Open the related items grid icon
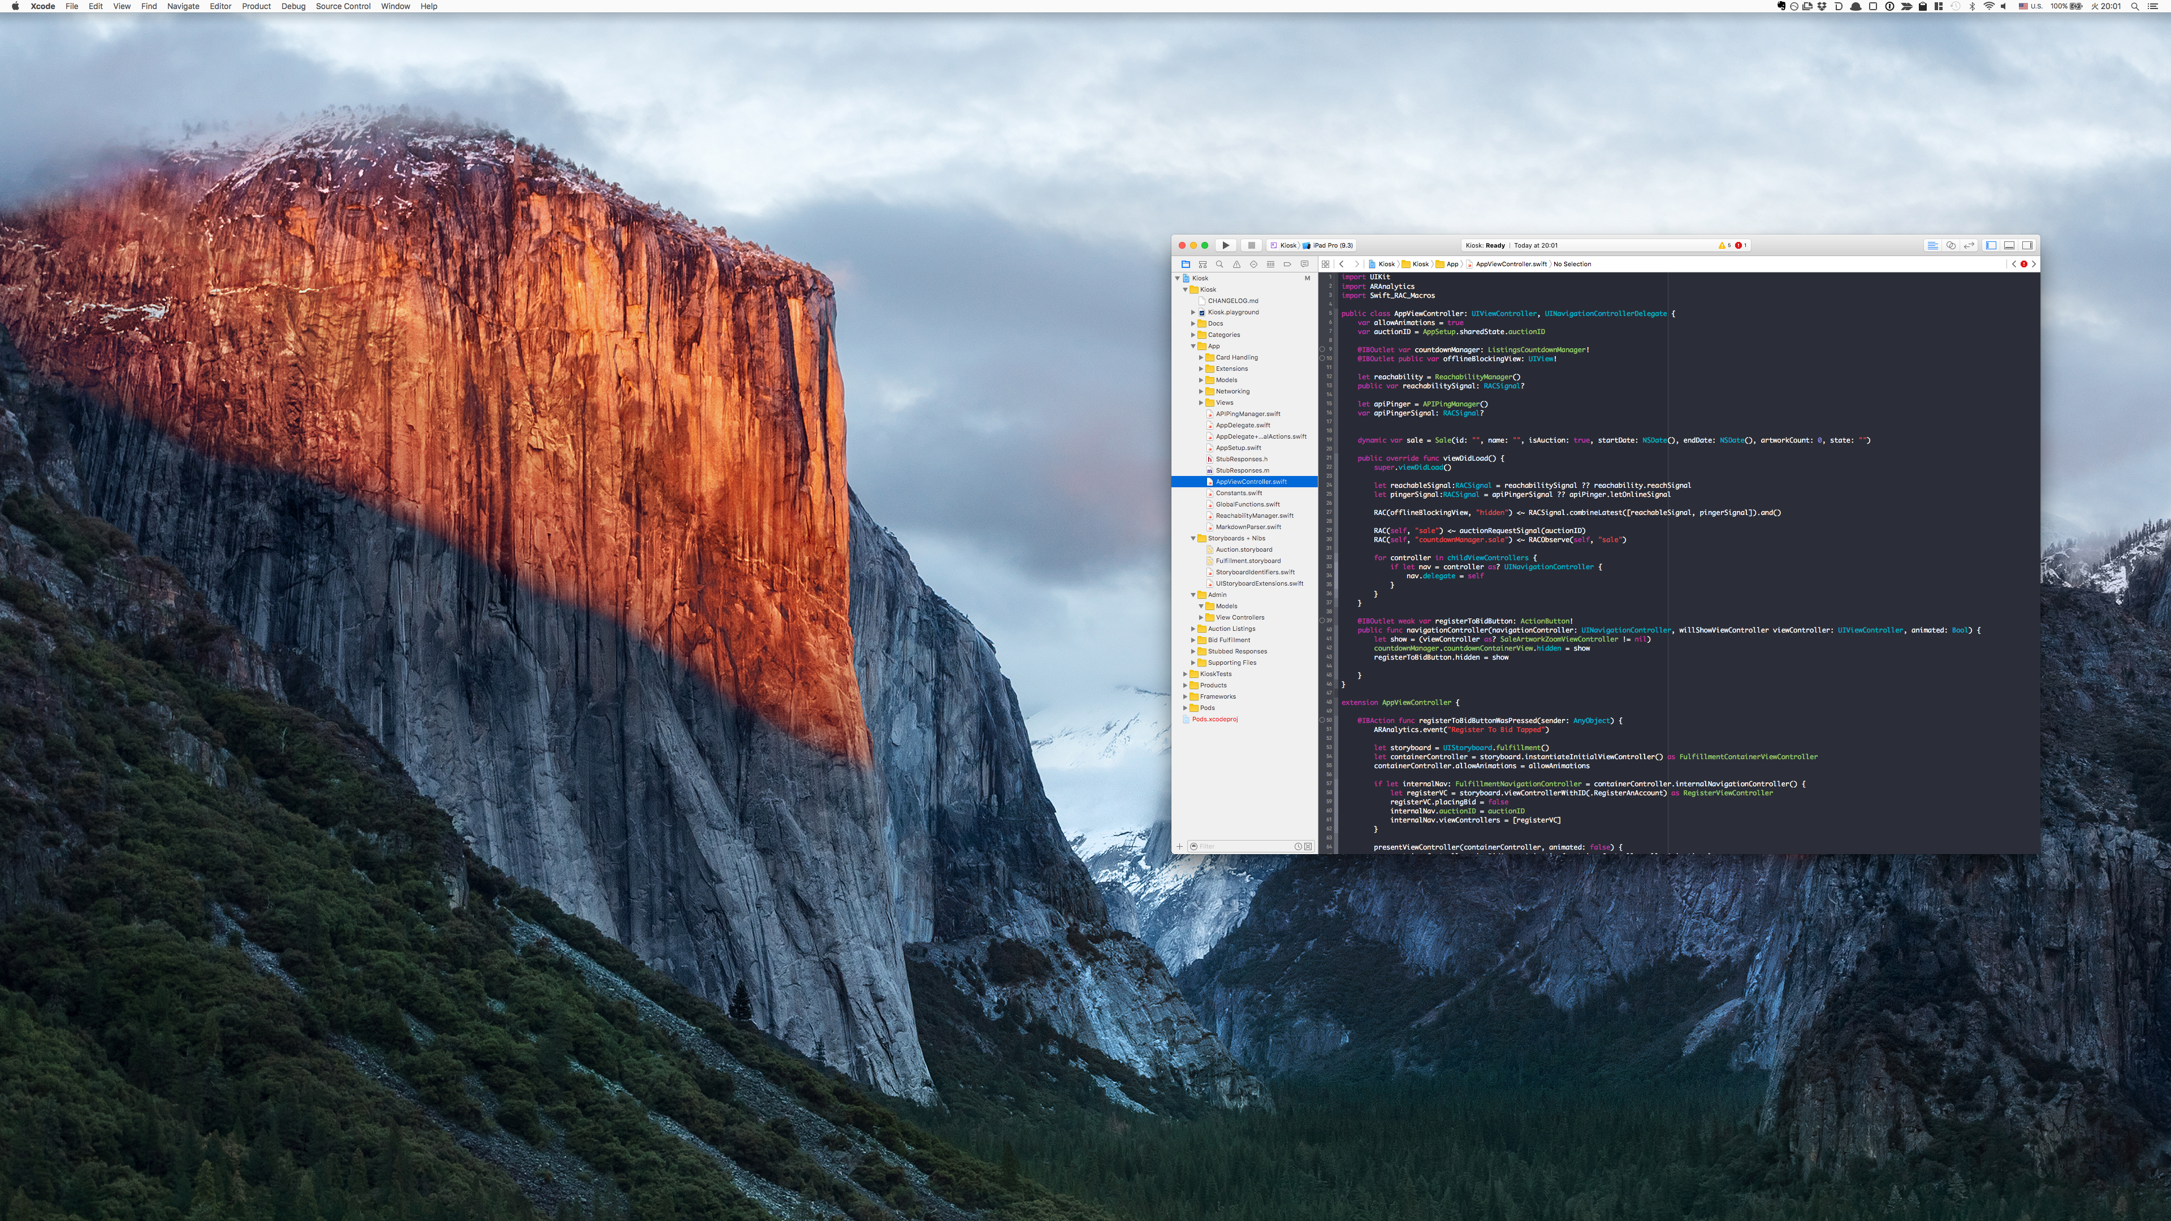The width and height of the screenshot is (2171, 1221). coord(1326,265)
